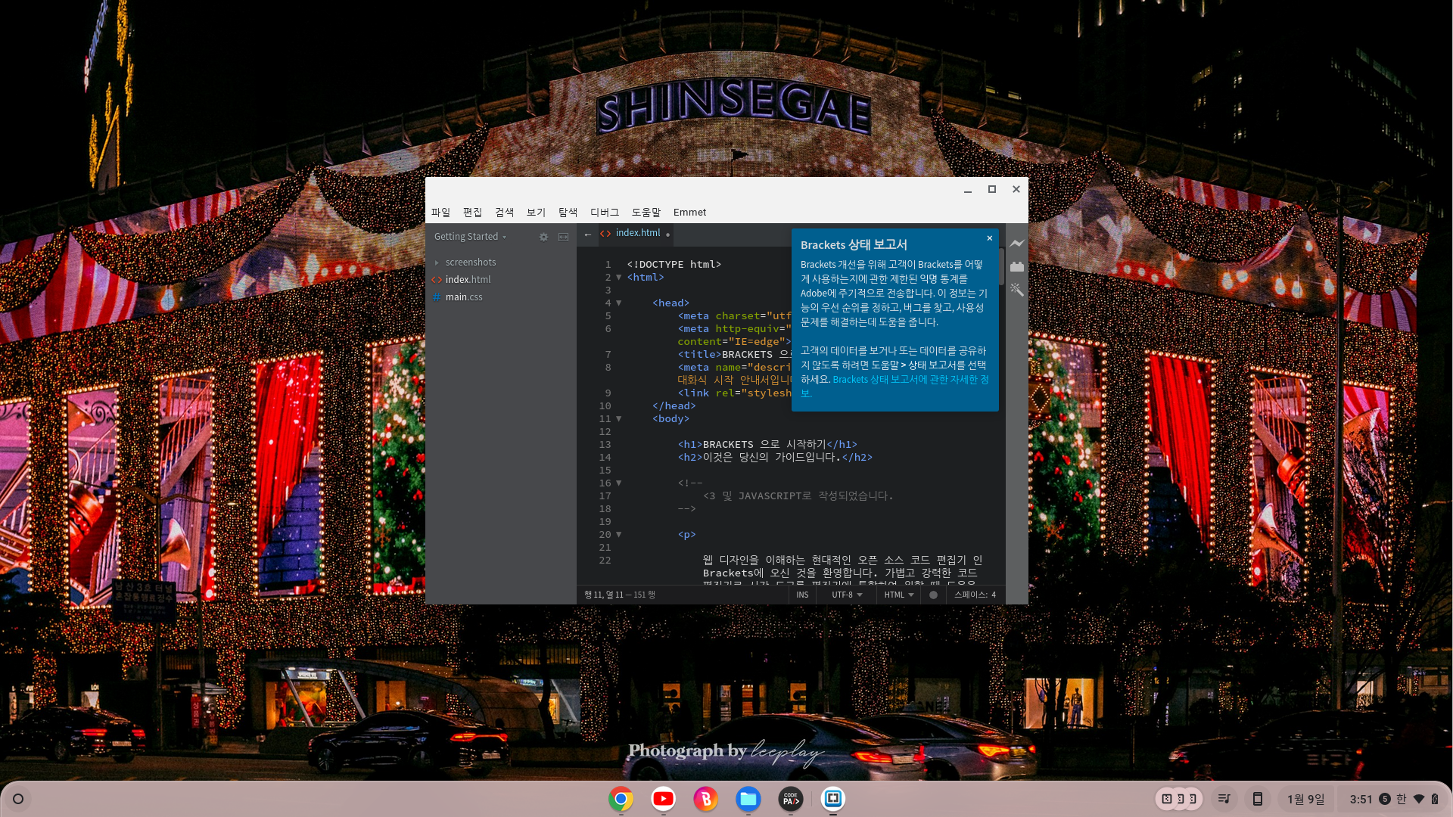1453x817 pixels.
Task: Open the 디버그 menu
Action: tap(605, 213)
